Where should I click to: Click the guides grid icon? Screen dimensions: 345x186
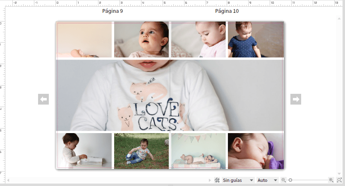[x=217, y=180]
